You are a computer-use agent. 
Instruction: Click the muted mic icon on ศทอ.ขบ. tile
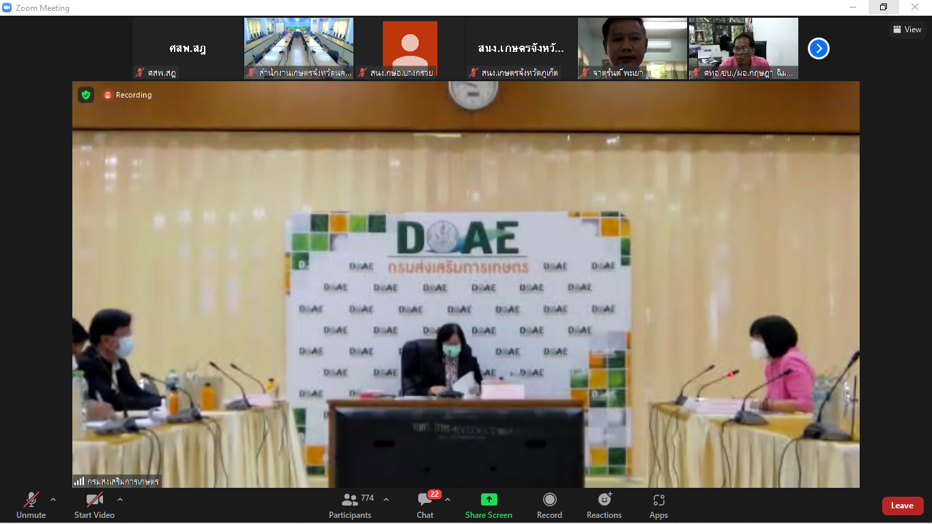(x=696, y=72)
